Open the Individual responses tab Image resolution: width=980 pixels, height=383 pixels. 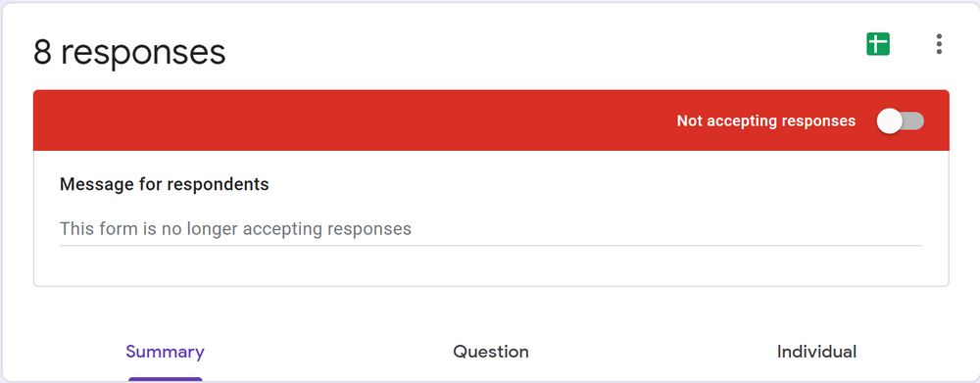pos(816,352)
